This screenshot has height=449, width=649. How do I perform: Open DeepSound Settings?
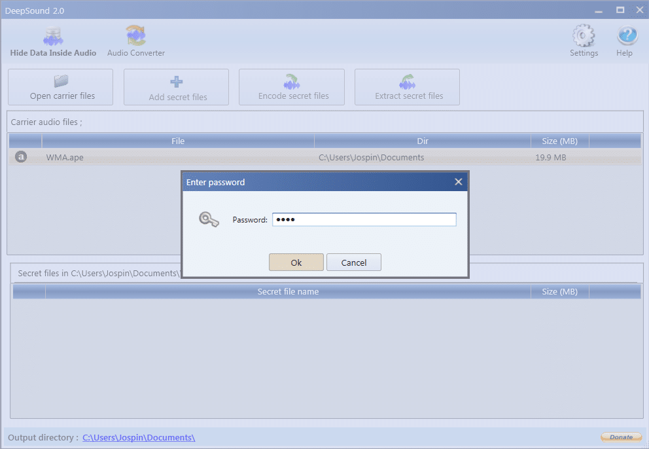click(x=584, y=39)
